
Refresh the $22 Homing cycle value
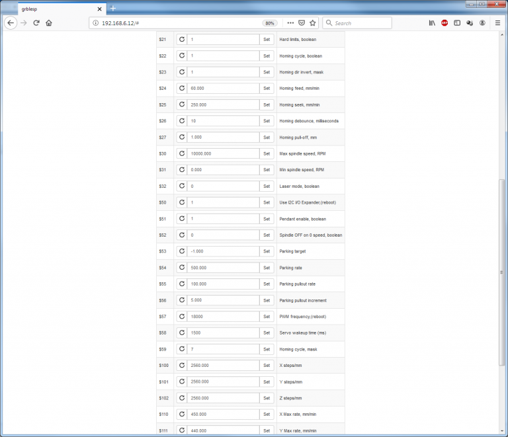[182, 56]
